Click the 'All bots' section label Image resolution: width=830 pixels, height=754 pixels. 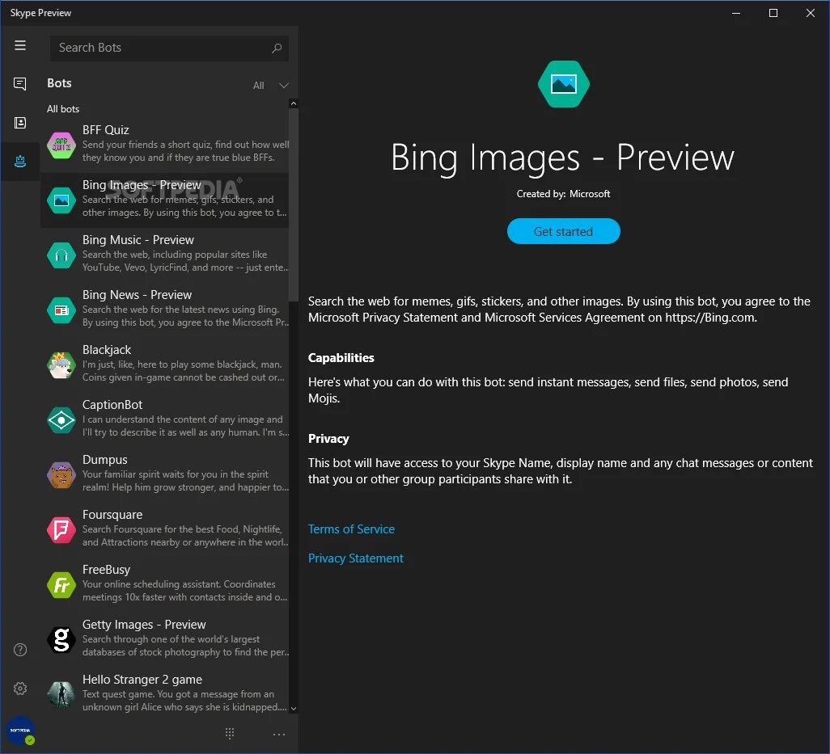tap(63, 109)
